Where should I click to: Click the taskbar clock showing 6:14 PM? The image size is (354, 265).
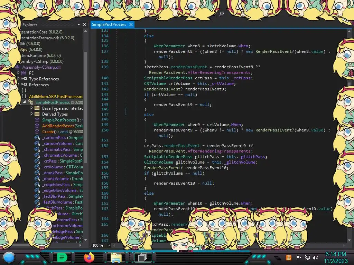[x=336, y=254]
